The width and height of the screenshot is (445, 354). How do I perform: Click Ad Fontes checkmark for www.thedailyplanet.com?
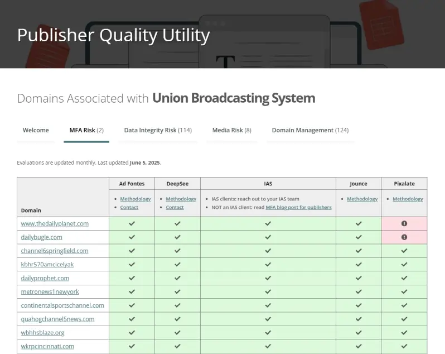[132, 223]
